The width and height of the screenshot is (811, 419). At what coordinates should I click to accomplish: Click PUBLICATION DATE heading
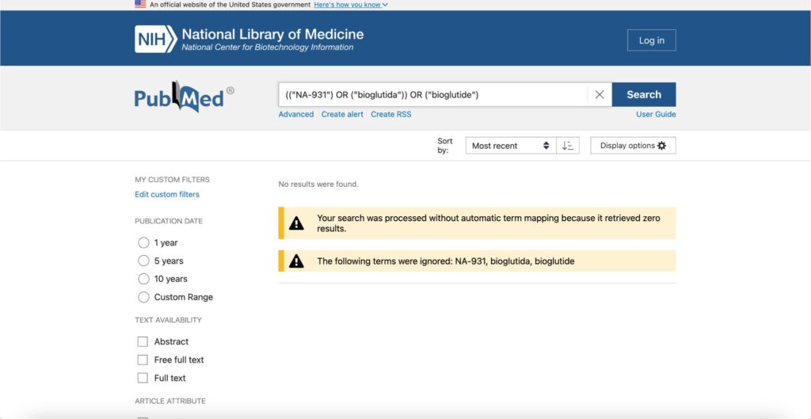[169, 222]
